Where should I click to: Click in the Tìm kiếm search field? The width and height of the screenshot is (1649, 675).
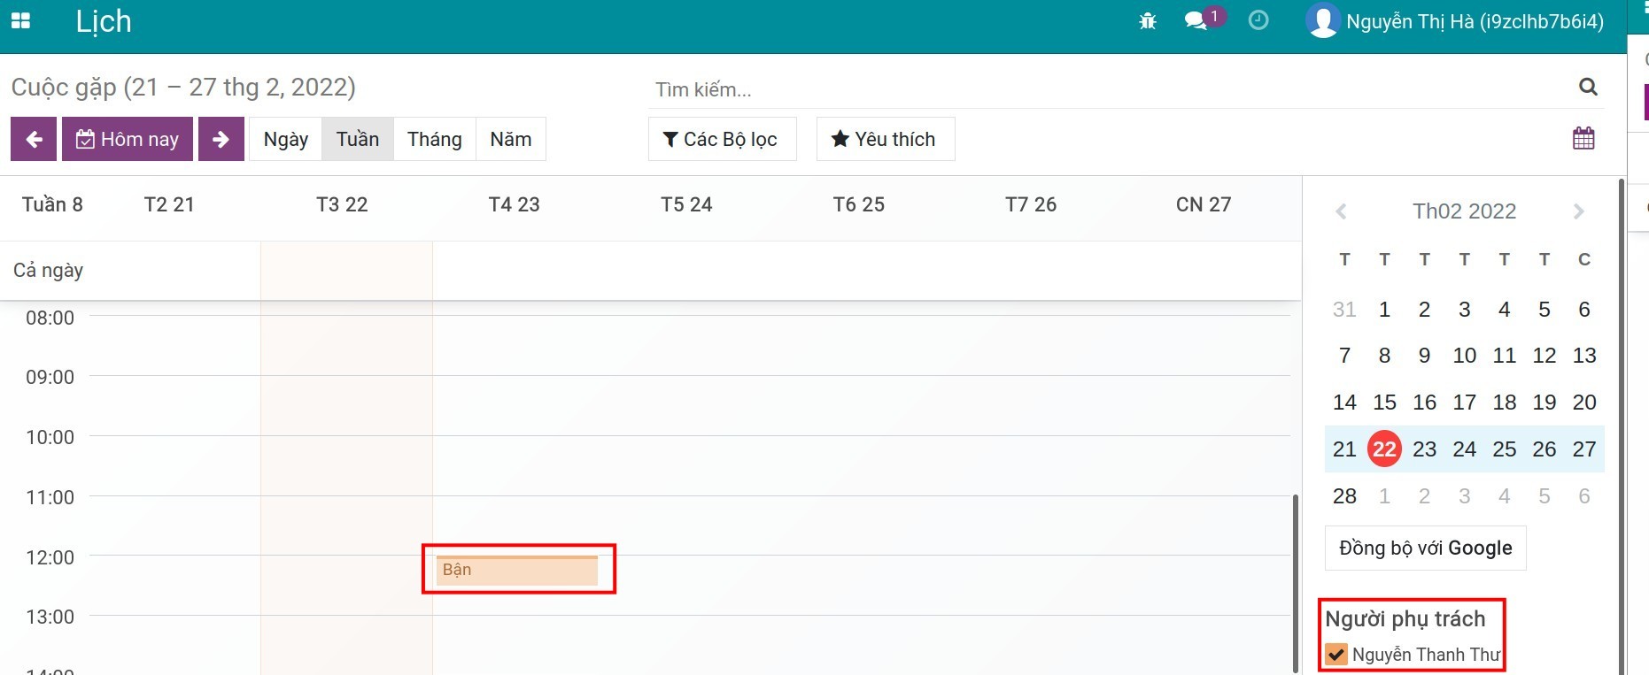[1107, 89]
